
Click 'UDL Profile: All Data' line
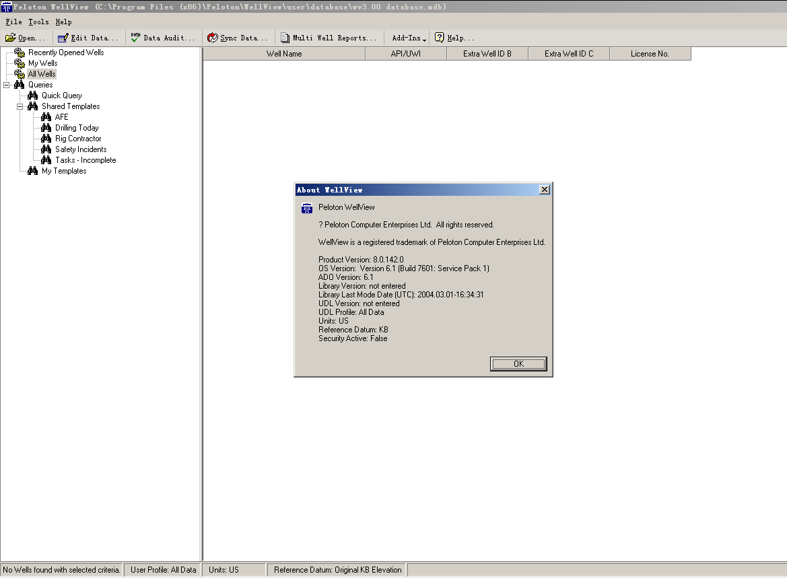click(x=351, y=312)
